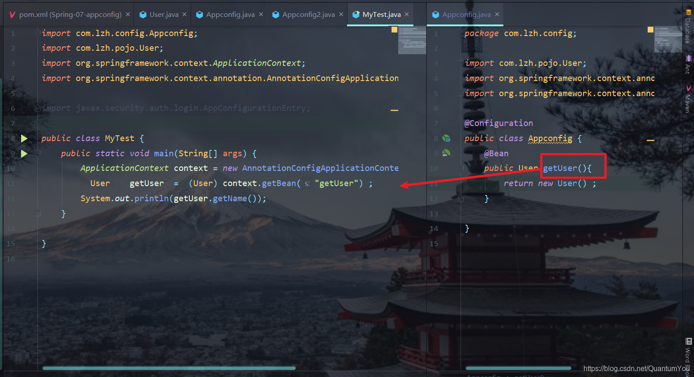Open Appconfig.java tab in left editor

coord(230,15)
